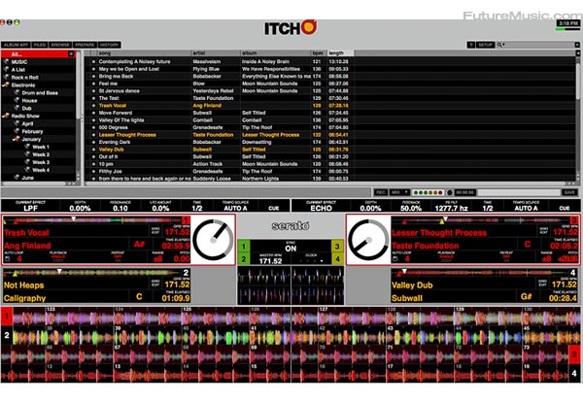Screen dimensions: 583x403
Task: Click the Drum and Bass crate icon
Action: coord(17,92)
